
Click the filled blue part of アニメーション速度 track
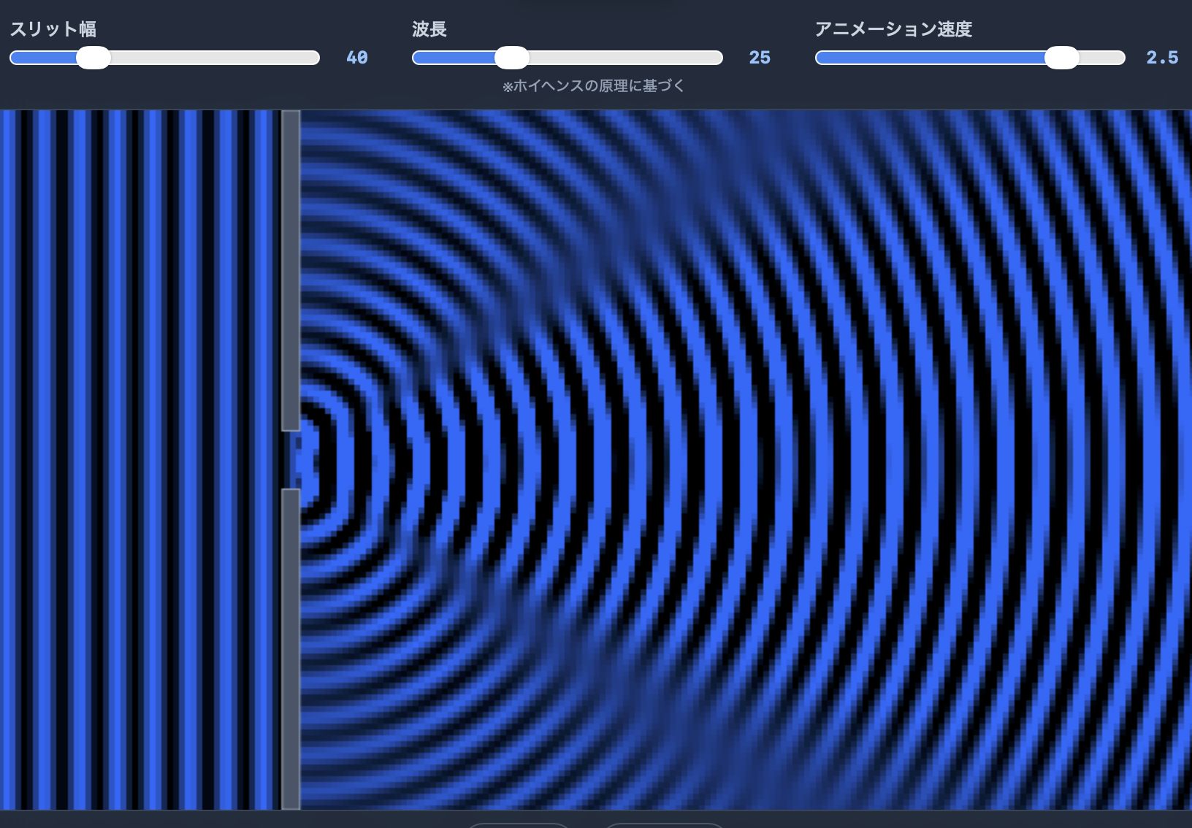tap(930, 58)
